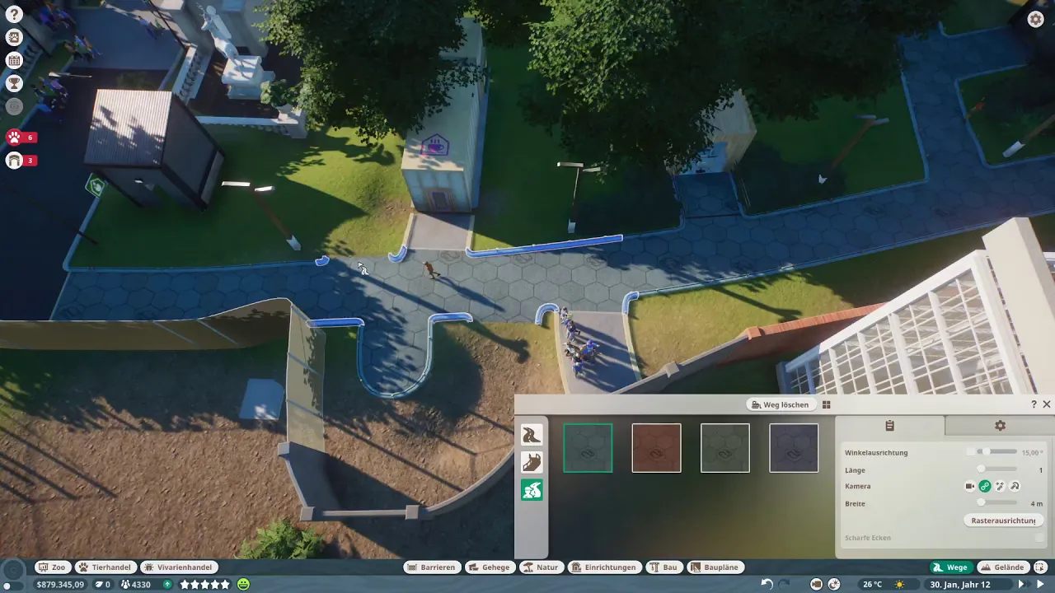Click the Weg löschen button
1055x593 pixels.
(x=781, y=404)
